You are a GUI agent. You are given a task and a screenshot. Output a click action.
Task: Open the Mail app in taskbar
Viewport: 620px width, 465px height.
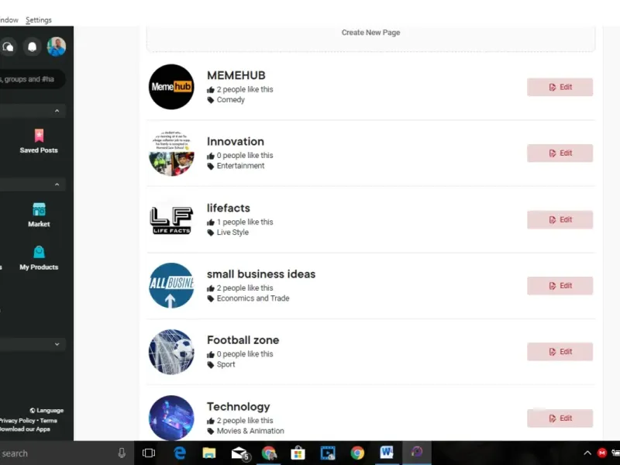(x=239, y=453)
